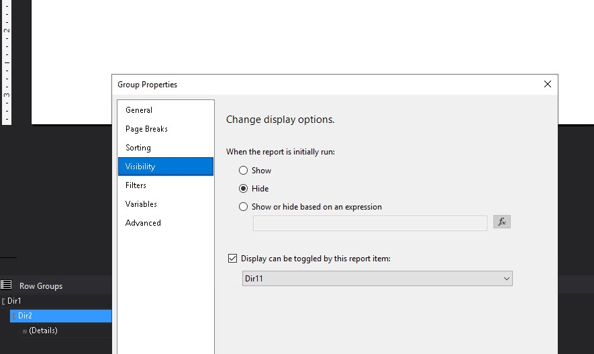Open the Variables page
This screenshot has height=354, width=594.
(166, 204)
